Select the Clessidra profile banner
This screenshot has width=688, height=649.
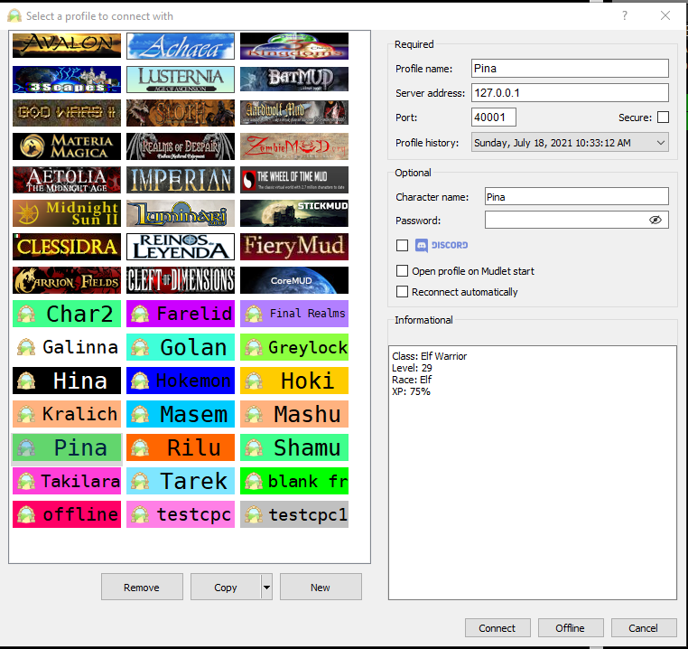pyautogui.click(x=67, y=247)
